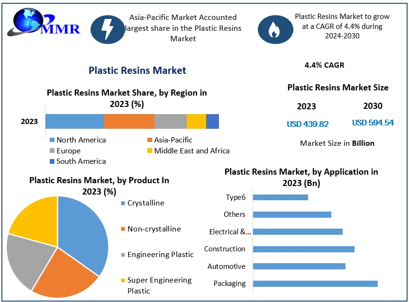
Task: Click the Crystalline legend marker
Action: click(123, 203)
